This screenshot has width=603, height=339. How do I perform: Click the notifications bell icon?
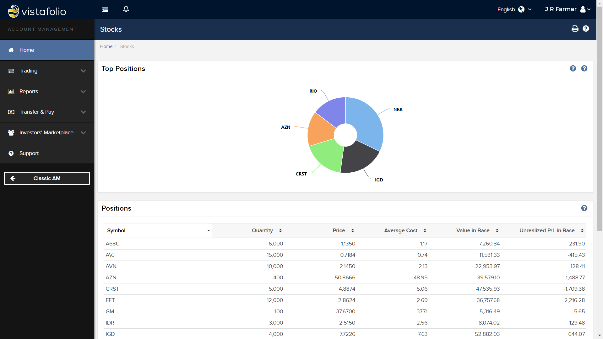coord(126,9)
